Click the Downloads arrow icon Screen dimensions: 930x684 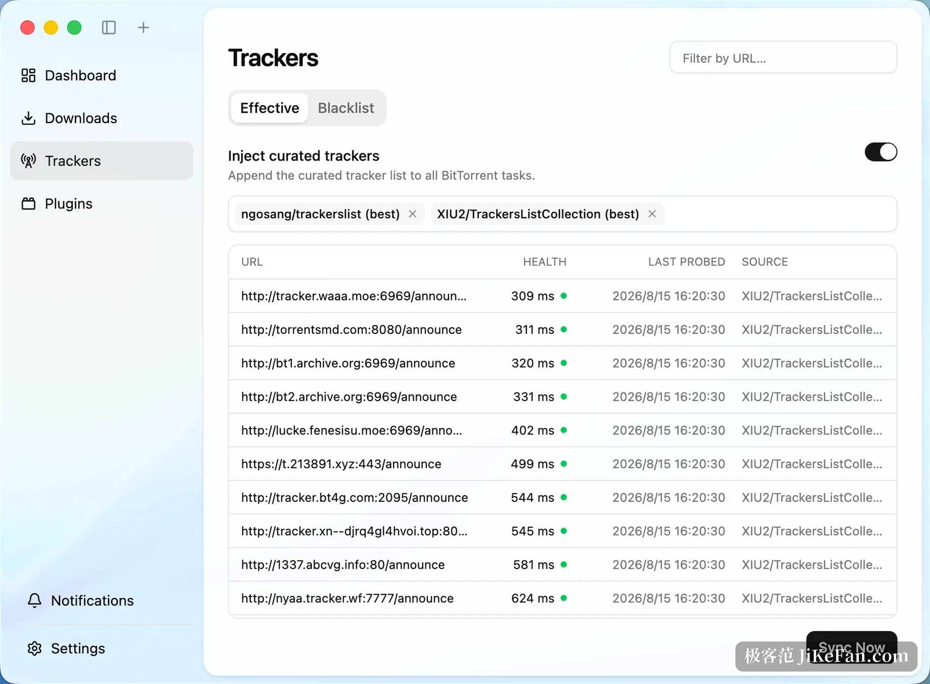pos(28,118)
